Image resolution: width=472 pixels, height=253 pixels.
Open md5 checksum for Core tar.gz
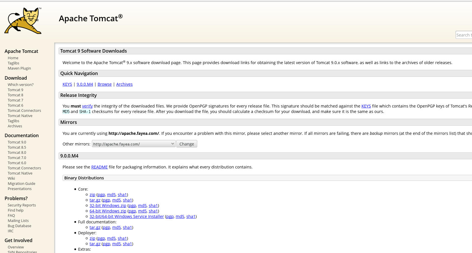[116, 200]
